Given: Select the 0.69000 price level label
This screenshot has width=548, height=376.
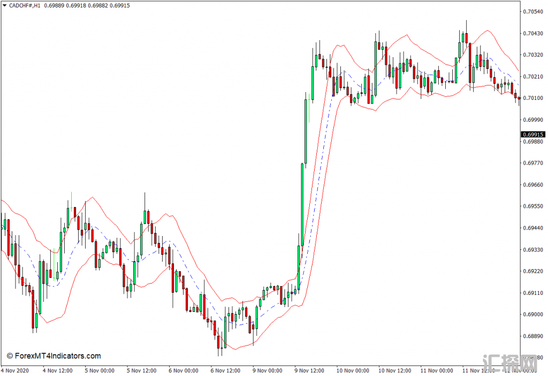Looking at the screenshot, I should click(x=533, y=315).
